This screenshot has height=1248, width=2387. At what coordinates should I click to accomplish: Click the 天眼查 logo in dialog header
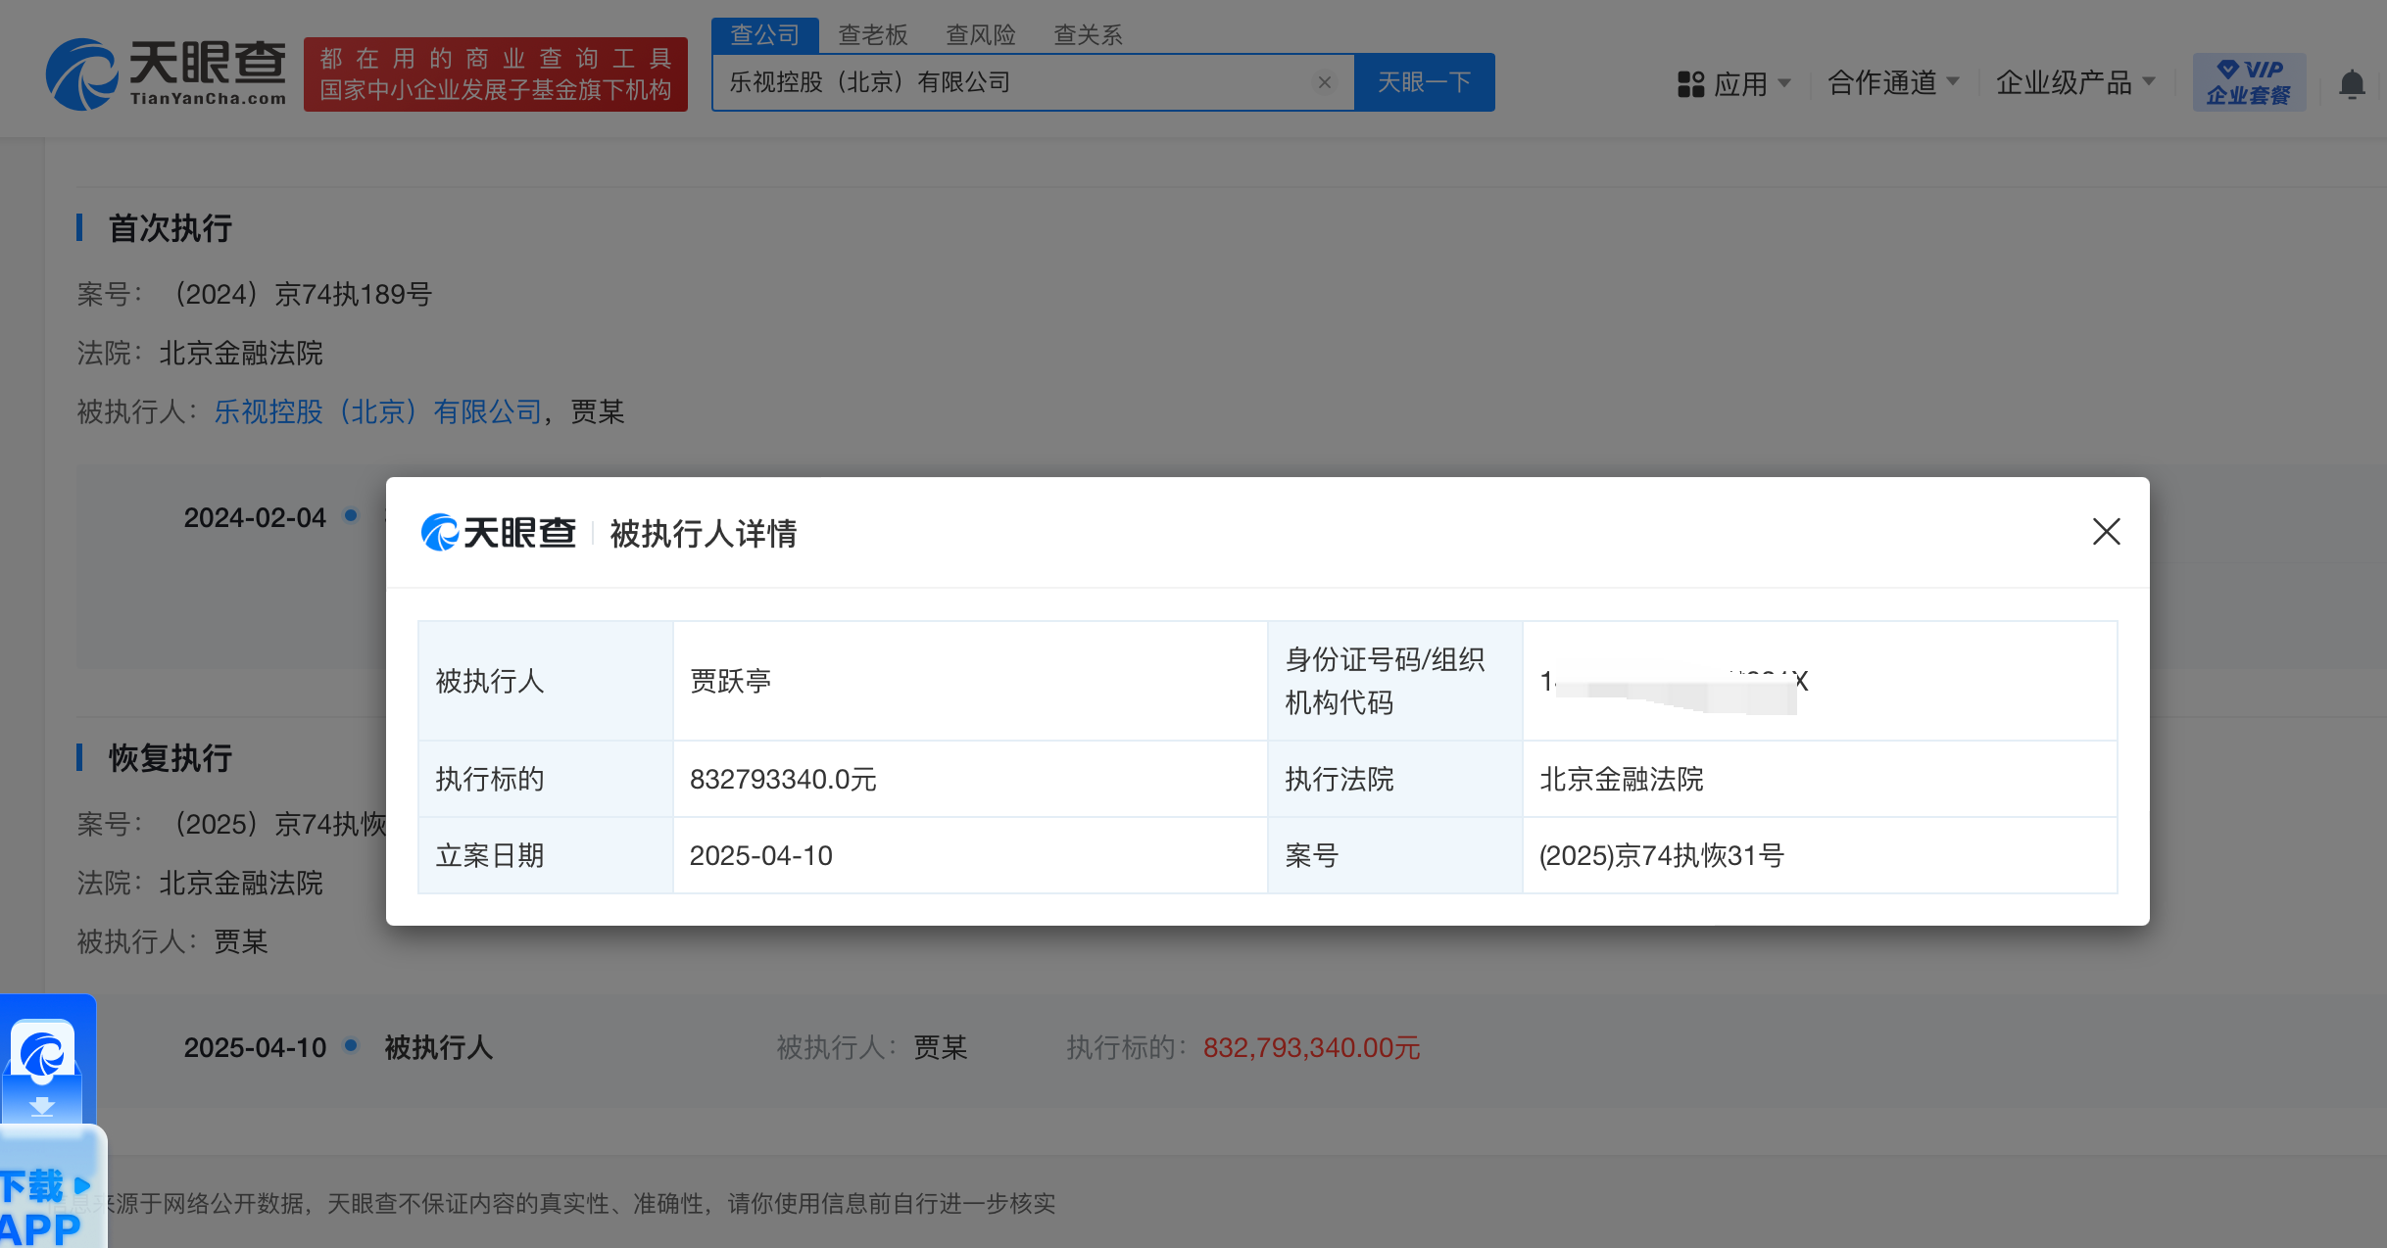tap(499, 533)
